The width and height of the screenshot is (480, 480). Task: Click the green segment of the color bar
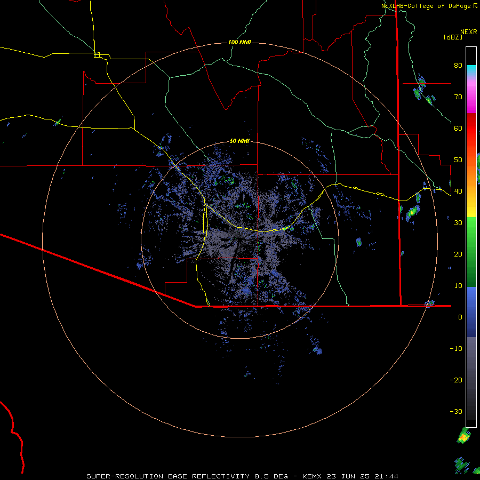click(471, 252)
